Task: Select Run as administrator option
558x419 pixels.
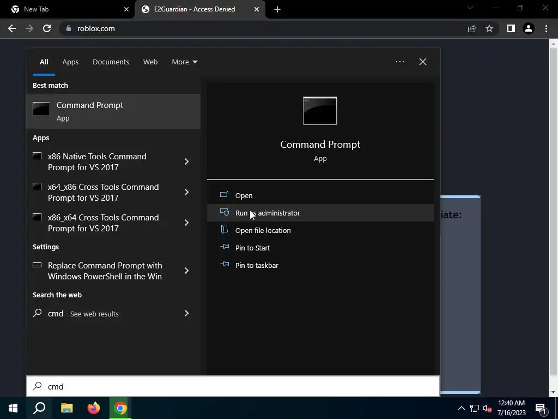Action: pos(320,213)
